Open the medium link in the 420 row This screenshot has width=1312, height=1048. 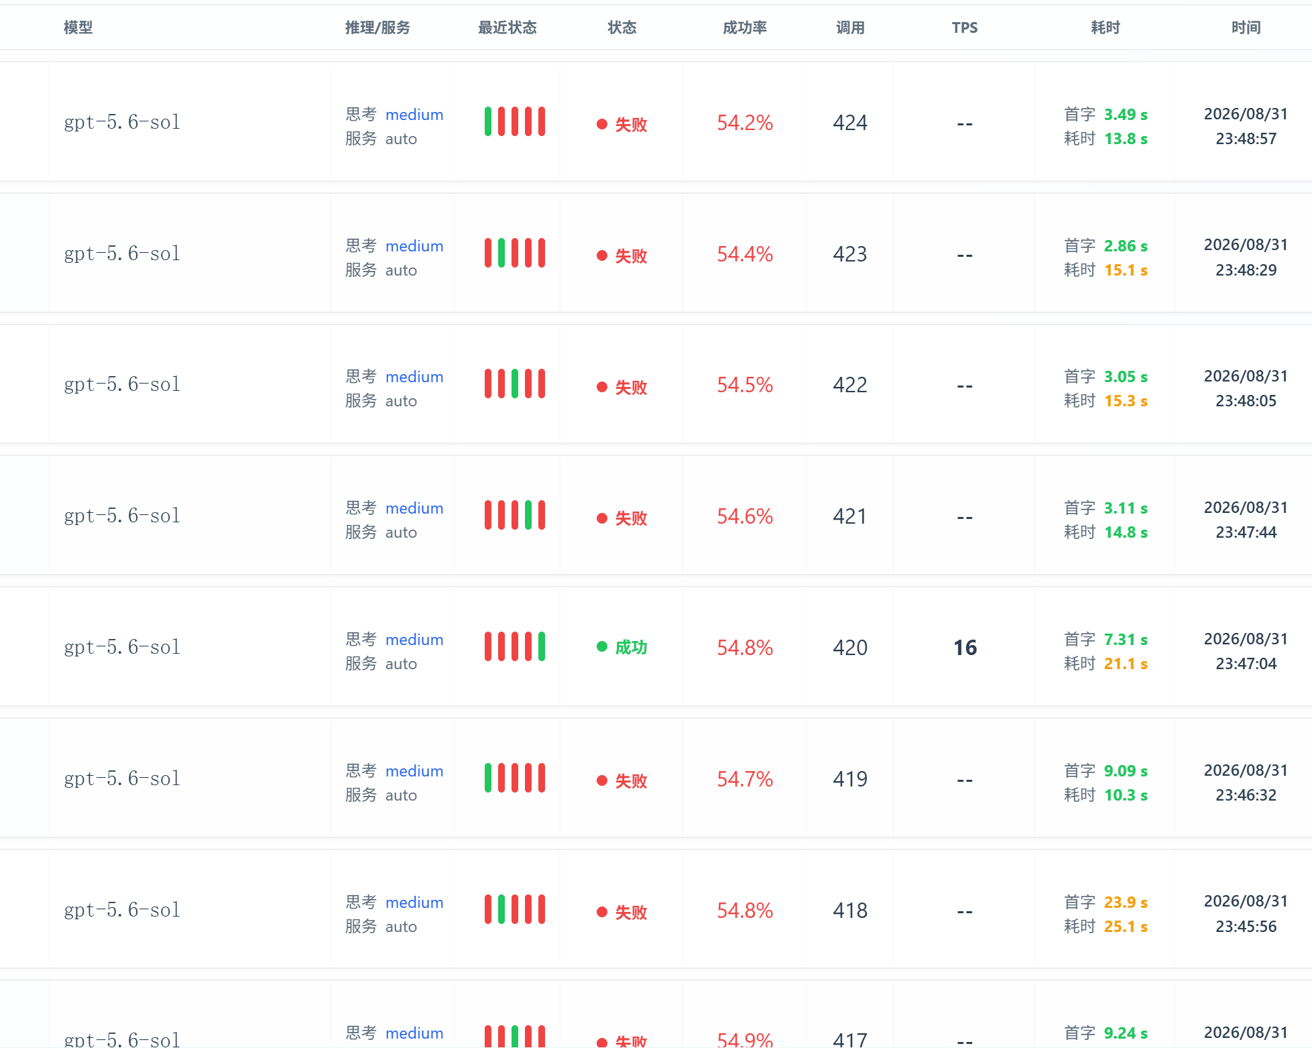tap(414, 640)
